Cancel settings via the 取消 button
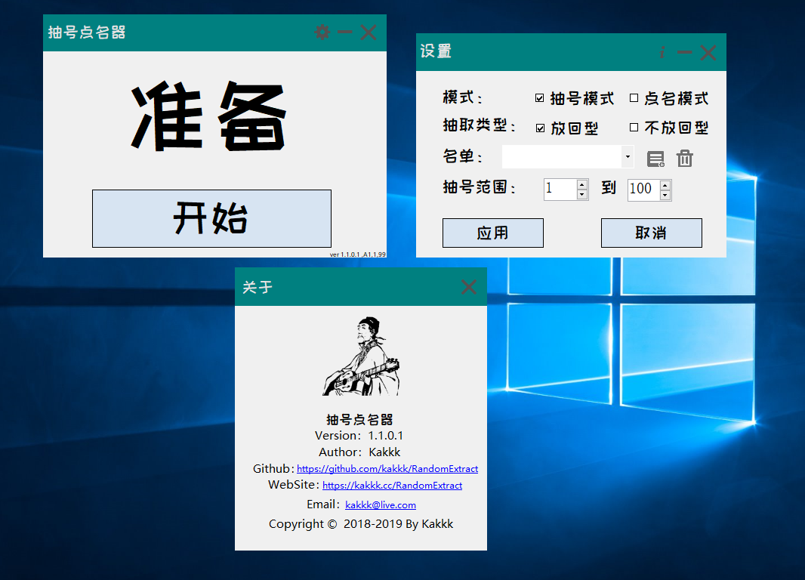The image size is (805, 580). point(651,233)
